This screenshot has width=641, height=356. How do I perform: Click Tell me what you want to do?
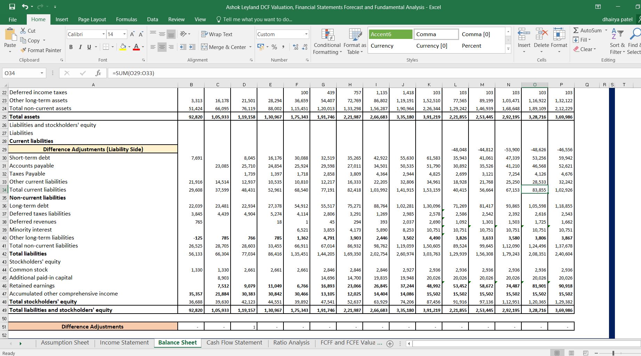pos(257,19)
